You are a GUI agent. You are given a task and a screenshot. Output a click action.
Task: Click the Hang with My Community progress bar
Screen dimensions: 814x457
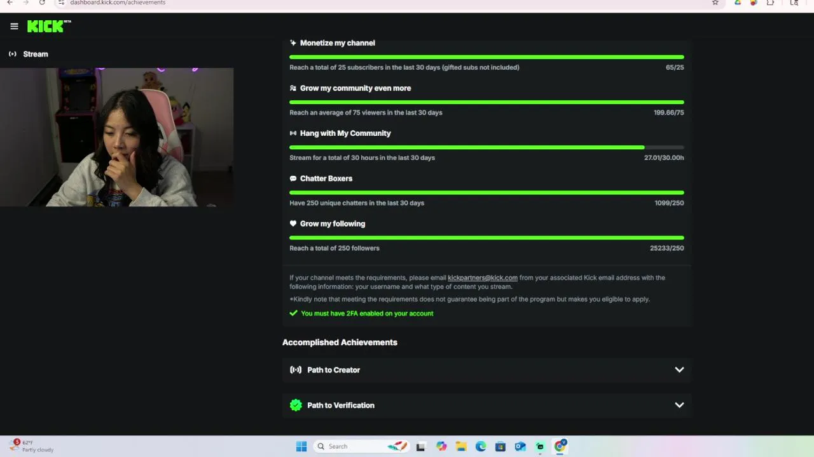coord(486,147)
